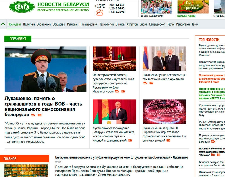Select 'Технологии' in the navigation bar

107,24
